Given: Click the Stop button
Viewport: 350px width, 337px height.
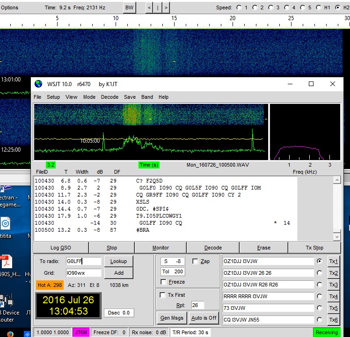Looking at the screenshot, I should 112,248.
